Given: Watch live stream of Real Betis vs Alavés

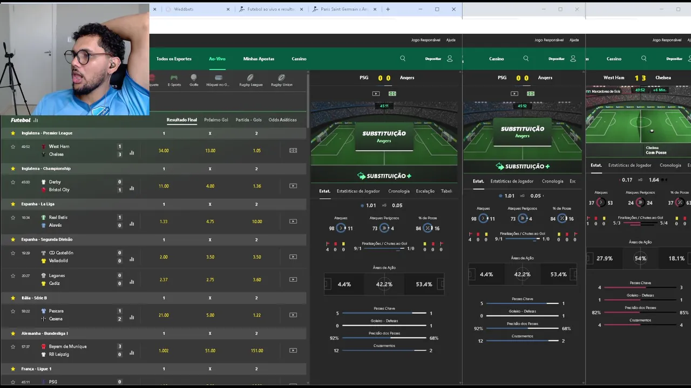Looking at the screenshot, I should [x=293, y=221].
